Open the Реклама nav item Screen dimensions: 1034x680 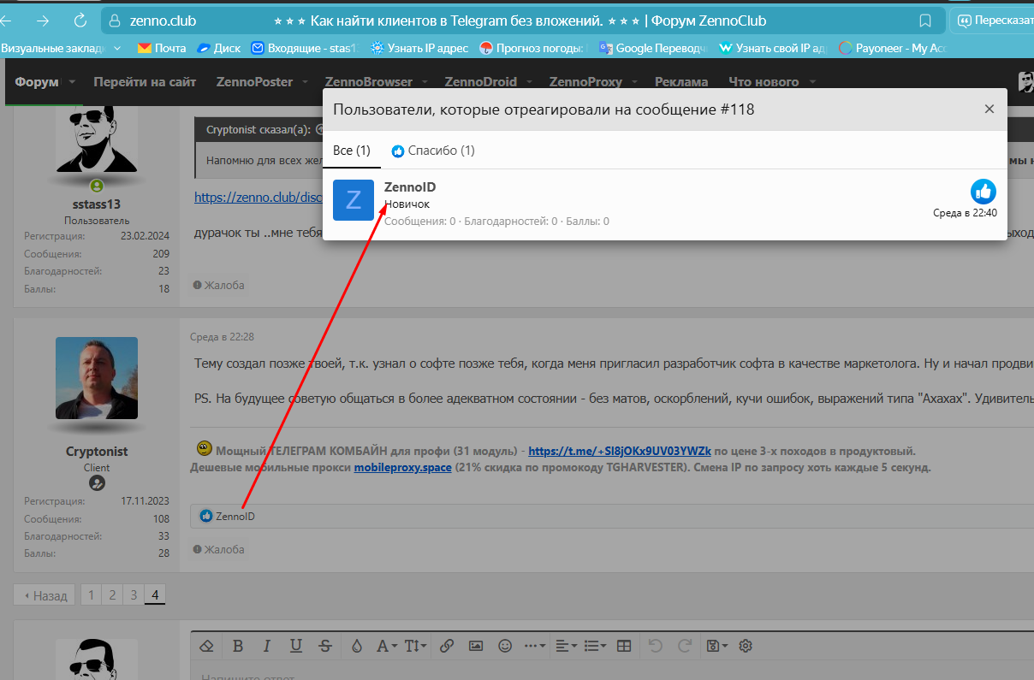[681, 82]
